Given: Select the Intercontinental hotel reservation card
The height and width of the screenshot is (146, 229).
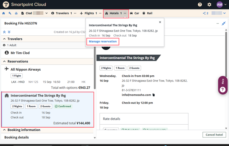Looking at the screenshot, I should pyautogui.click(x=48, y=110).
